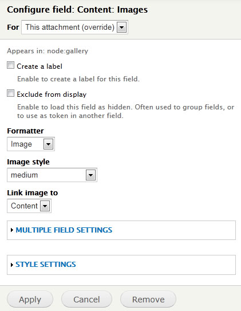Click the arrow icon on the For dropdown
This screenshot has height=311, width=241.
pos(121,27)
